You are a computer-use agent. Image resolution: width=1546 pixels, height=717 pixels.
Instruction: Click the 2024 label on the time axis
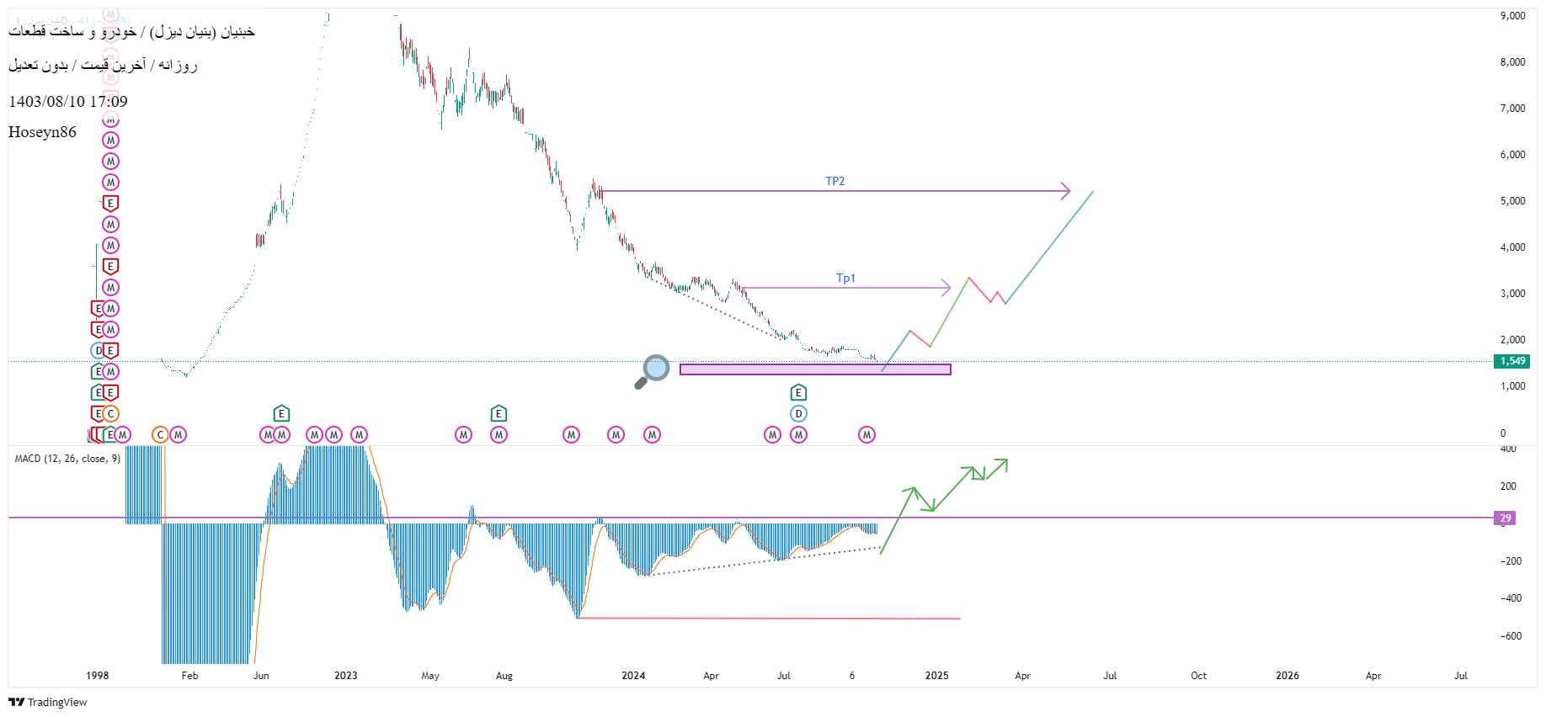633,676
